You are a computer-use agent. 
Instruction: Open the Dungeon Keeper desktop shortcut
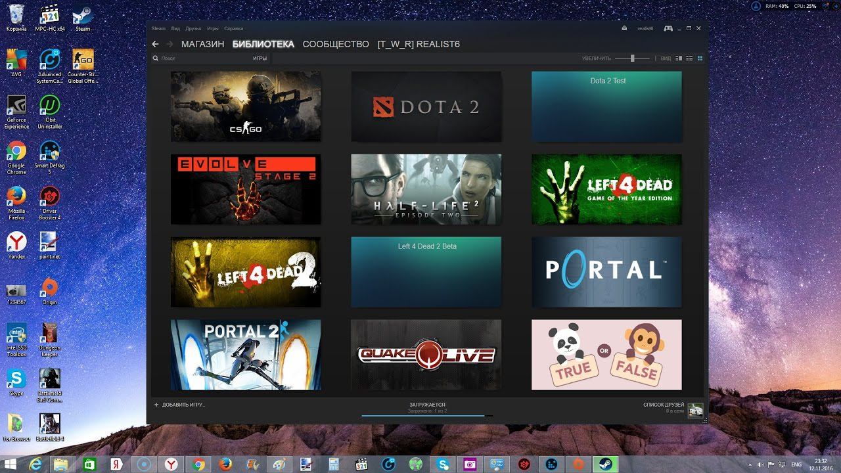tap(50, 340)
